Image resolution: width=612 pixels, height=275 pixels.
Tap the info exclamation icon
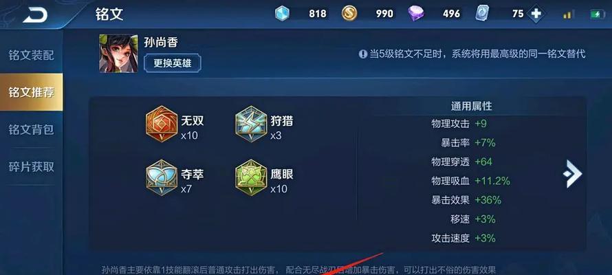(363, 54)
